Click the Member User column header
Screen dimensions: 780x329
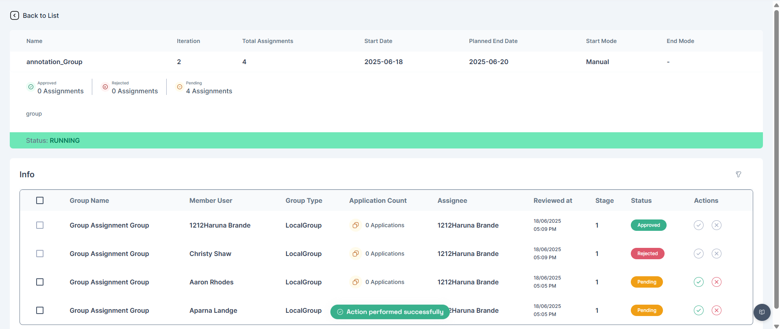pyautogui.click(x=211, y=200)
